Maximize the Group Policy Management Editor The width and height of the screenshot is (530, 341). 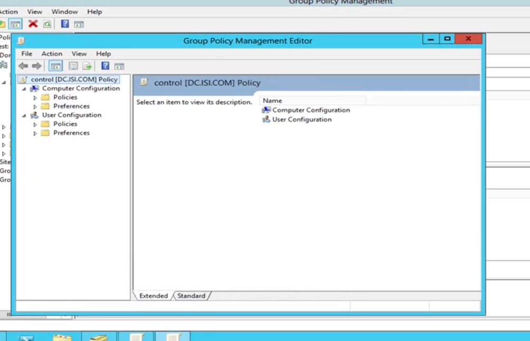[447, 39]
